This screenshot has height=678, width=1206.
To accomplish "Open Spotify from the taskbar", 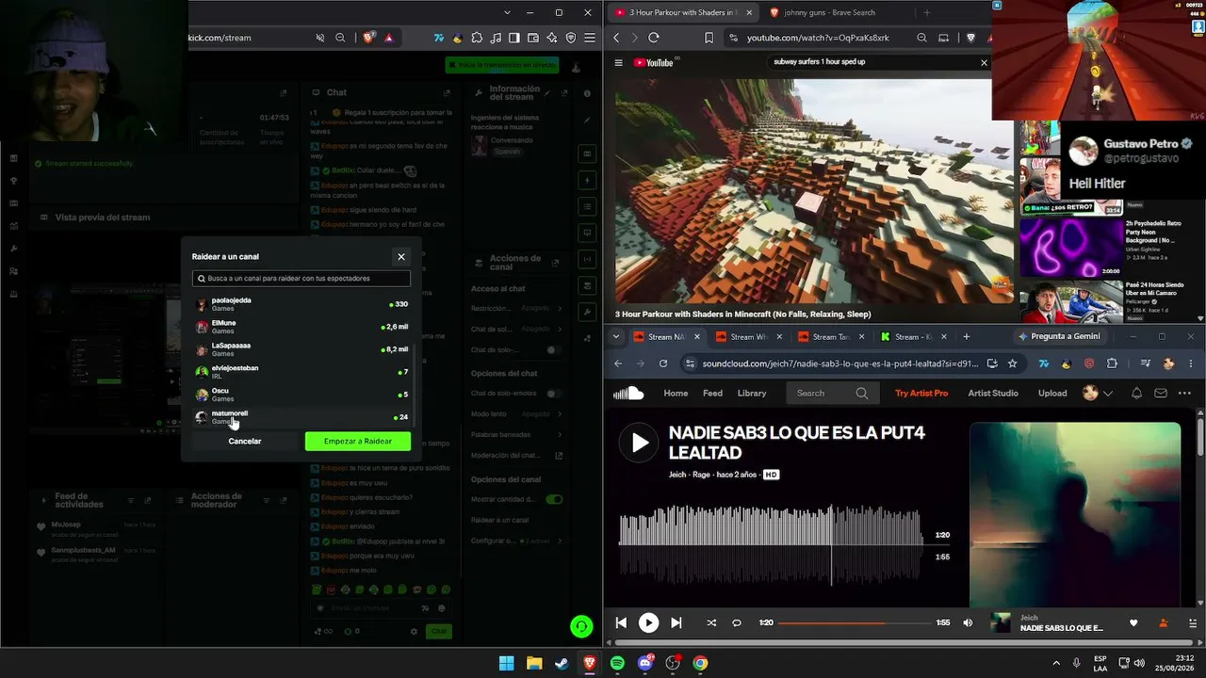I will 617,663.
